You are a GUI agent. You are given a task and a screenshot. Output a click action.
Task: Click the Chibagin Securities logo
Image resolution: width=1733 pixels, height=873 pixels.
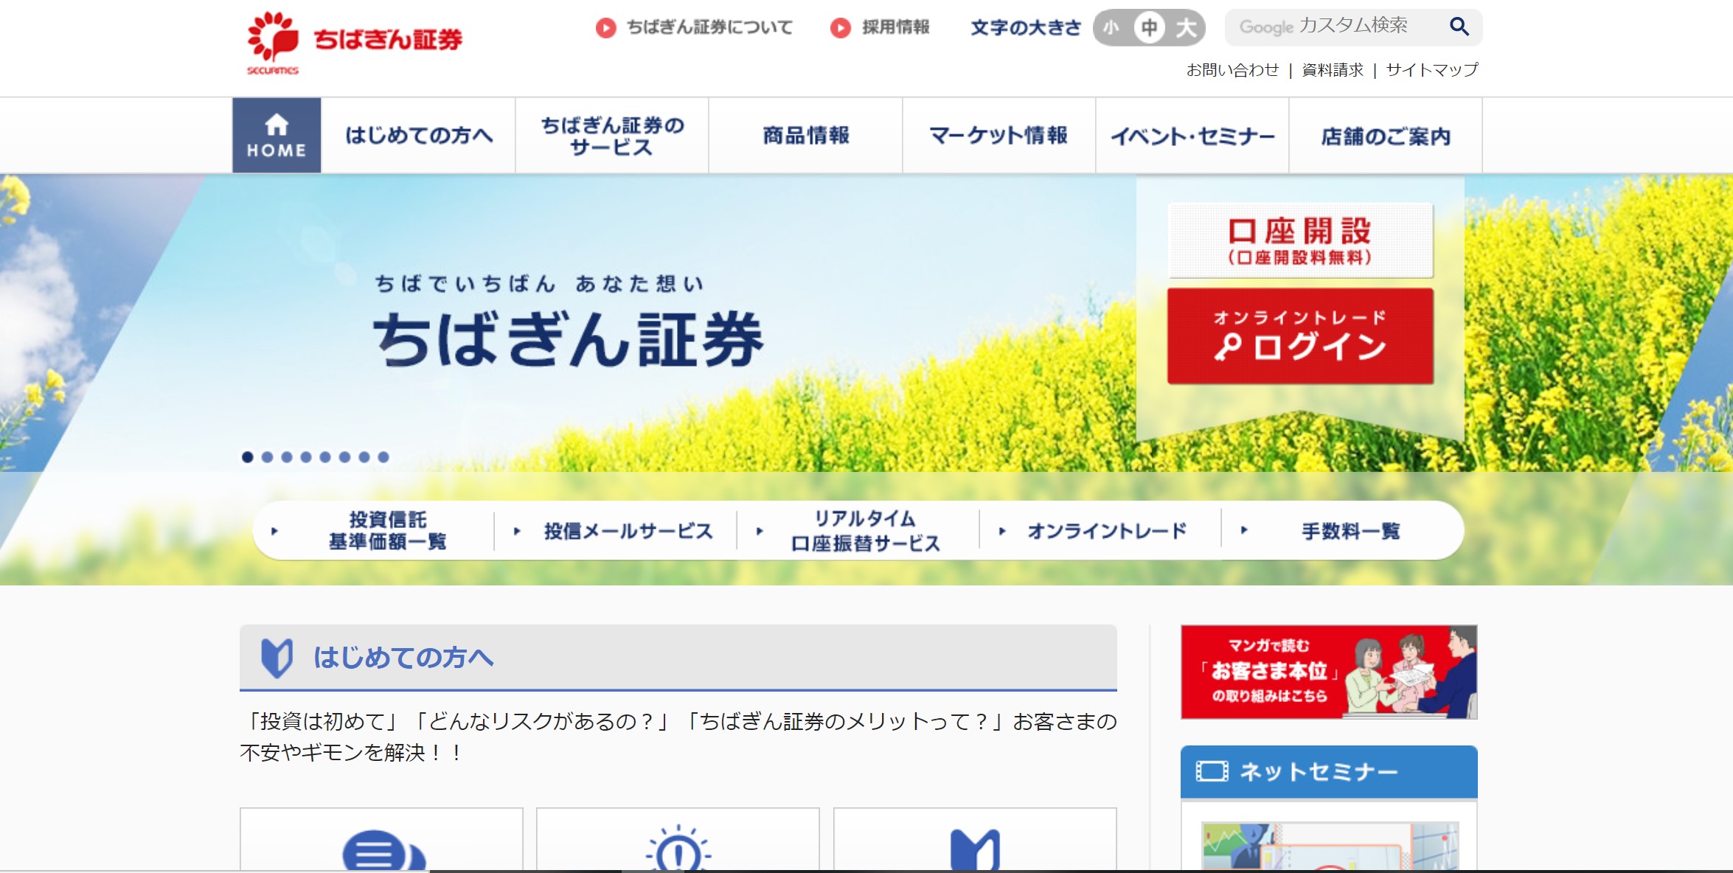[355, 43]
